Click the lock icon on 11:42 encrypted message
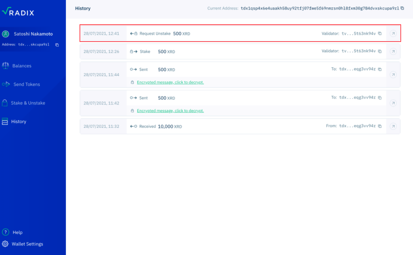This screenshot has width=413, height=255. point(132,111)
